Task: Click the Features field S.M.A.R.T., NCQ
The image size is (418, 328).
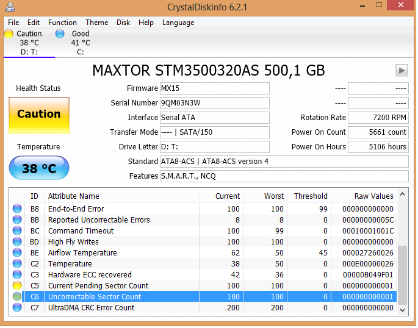Action: [284, 176]
